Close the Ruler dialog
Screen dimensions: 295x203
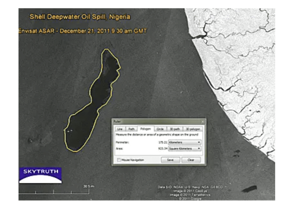pyautogui.click(x=203, y=121)
